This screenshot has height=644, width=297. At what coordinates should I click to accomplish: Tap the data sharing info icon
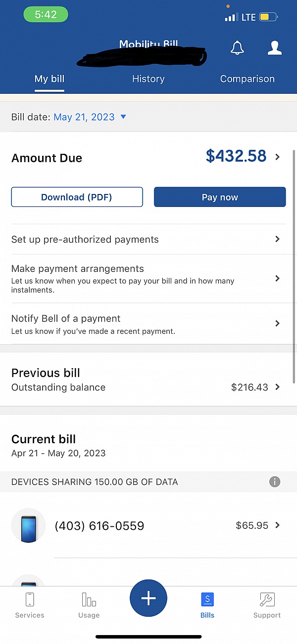click(275, 482)
